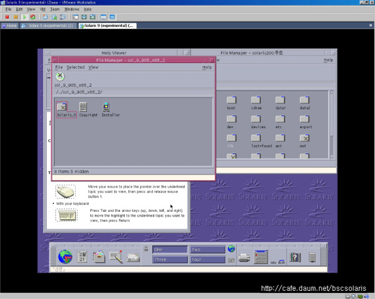Select the net folder in root File Manager
Image resolution: width=375 pixels, height=299 pixels.
[x=304, y=141]
